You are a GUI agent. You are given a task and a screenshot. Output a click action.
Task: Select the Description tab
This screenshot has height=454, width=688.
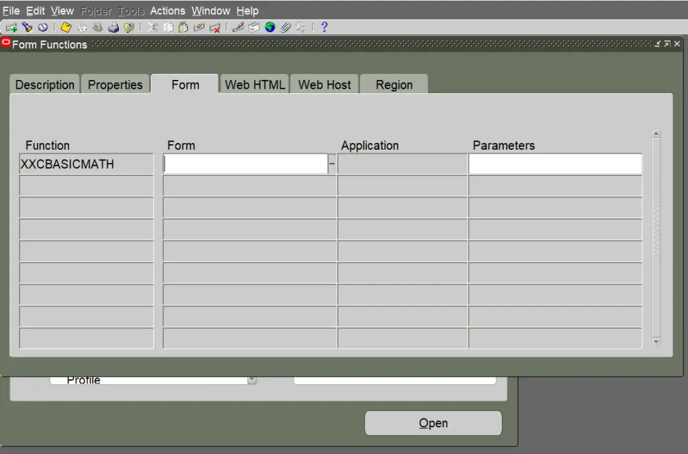(44, 84)
